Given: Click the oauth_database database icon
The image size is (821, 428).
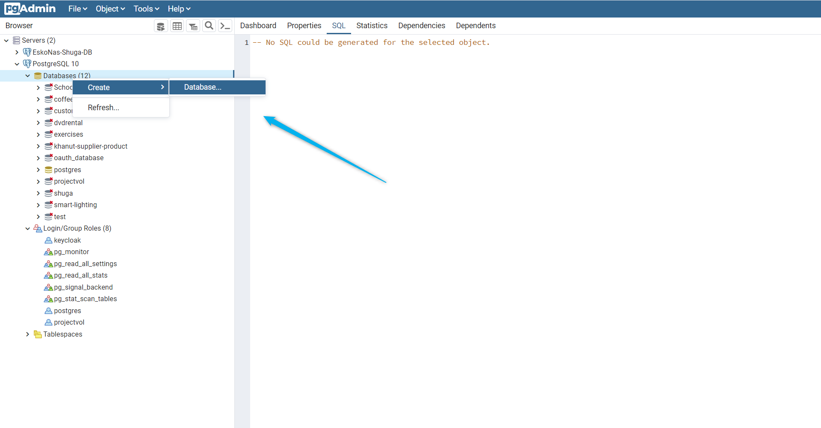Looking at the screenshot, I should click(48, 158).
